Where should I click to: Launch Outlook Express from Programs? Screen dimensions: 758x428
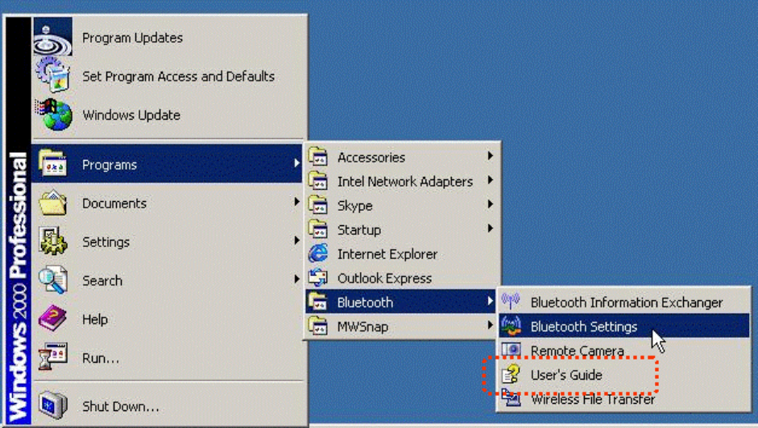(401, 278)
